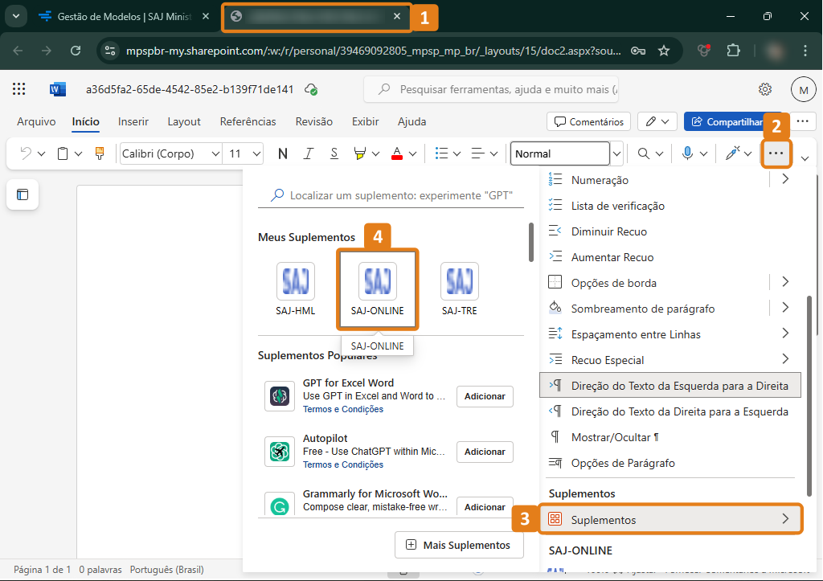Click the add-in search field

pos(400,194)
